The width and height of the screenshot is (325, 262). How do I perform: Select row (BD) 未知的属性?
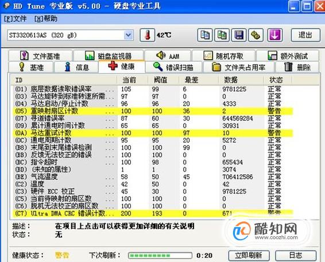coord(153,170)
